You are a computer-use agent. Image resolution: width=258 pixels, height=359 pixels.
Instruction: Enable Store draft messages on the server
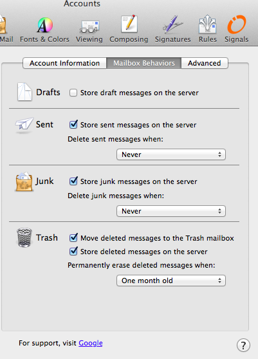pyautogui.click(x=73, y=93)
